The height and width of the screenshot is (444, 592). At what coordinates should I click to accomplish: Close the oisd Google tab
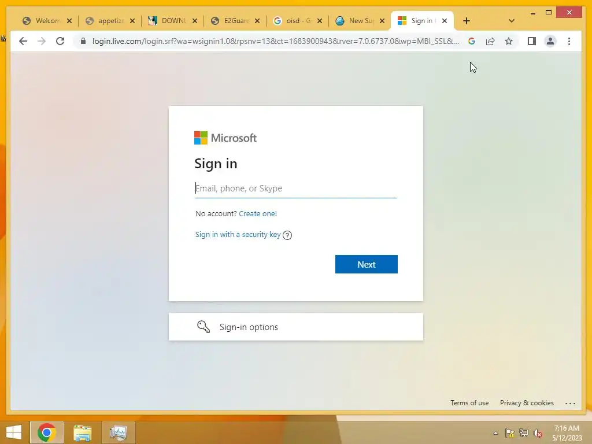tap(320, 21)
